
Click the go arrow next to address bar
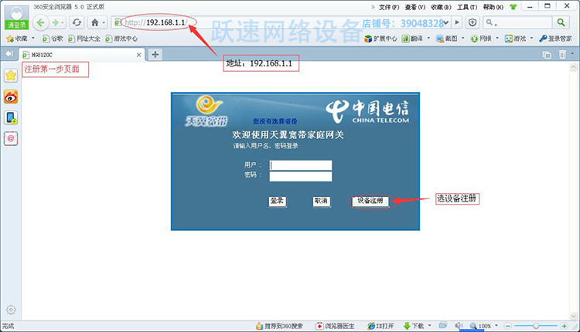(457, 23)
